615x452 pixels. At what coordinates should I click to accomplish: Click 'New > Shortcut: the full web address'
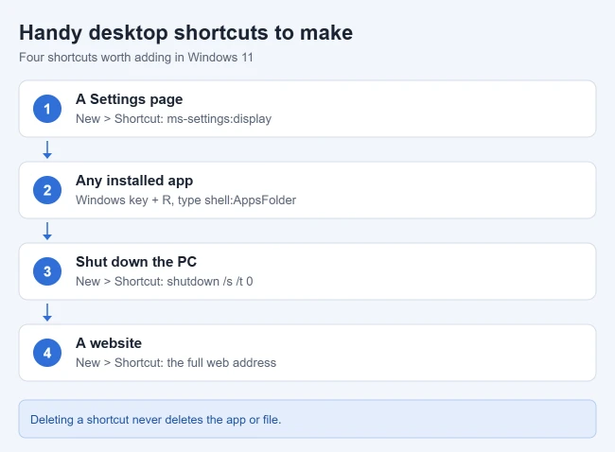click(176, 362)
